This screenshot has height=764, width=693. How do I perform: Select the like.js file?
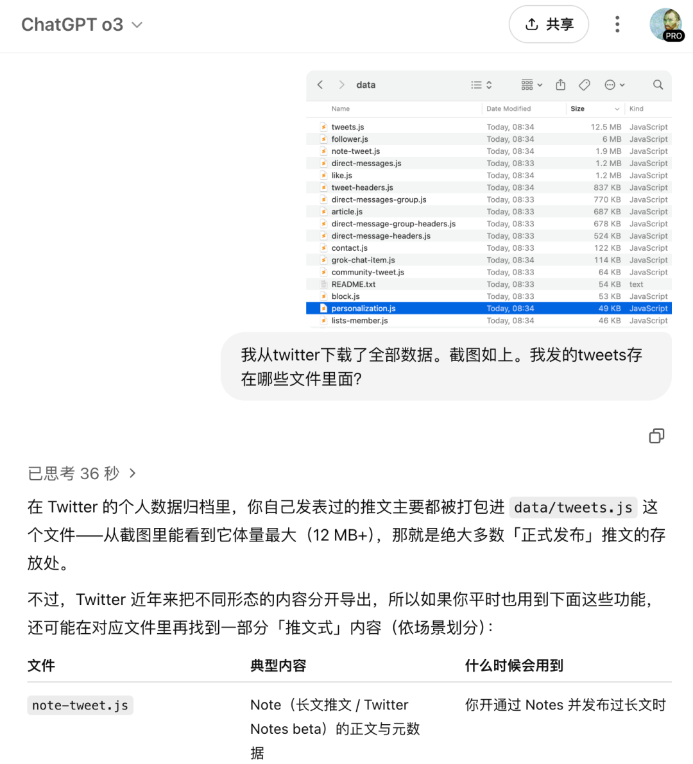489,175
